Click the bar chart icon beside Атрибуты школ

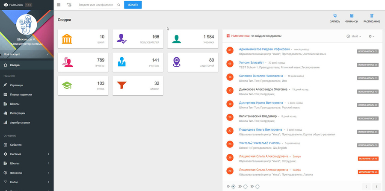[6, 123]
